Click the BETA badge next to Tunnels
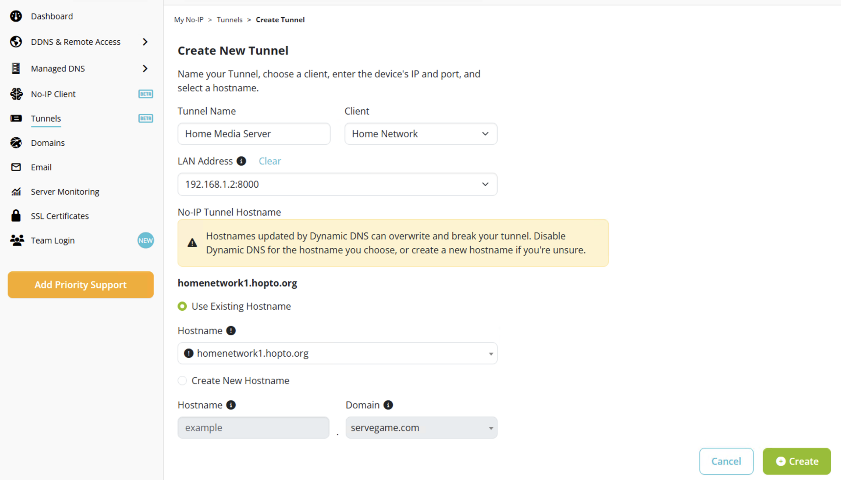 point(146,118)
